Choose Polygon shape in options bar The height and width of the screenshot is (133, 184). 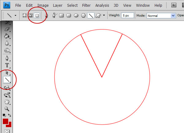tap(83, 15)
